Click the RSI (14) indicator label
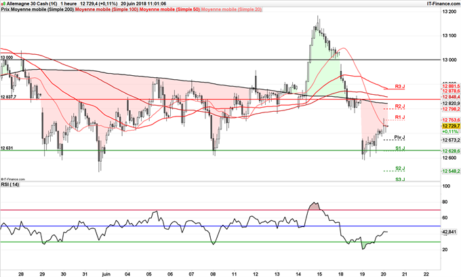The height and width of the screenshot is (277, 461). point(10,184)
